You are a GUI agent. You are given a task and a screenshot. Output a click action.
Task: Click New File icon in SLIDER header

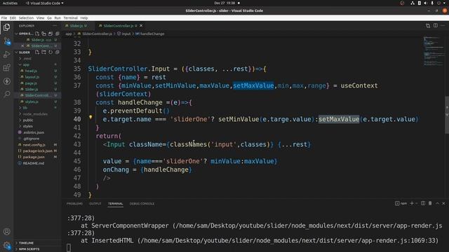click(x=37, y=52)
